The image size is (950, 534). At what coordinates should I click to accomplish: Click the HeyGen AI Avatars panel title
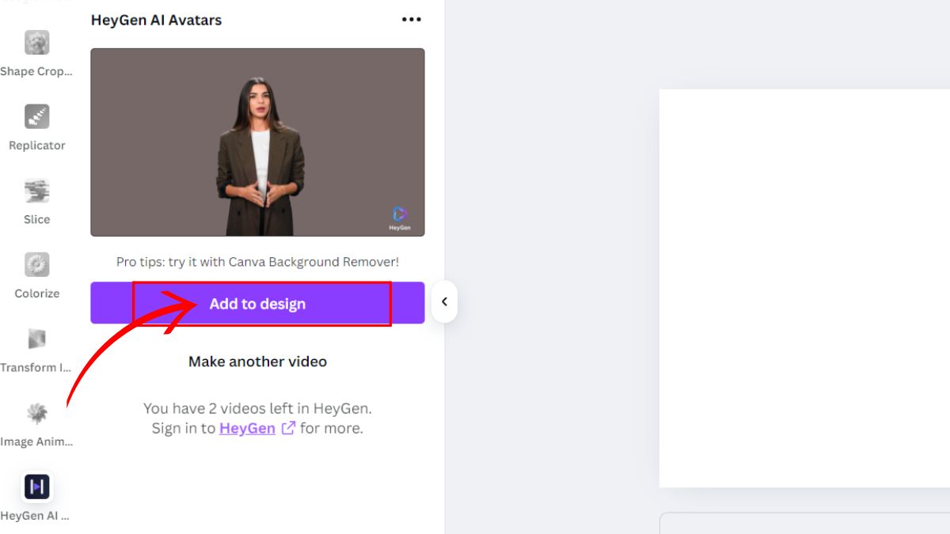tap(155, 19)
